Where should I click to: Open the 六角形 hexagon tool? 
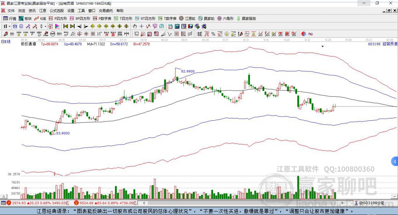pyautogui.click(x=225, y=19)
